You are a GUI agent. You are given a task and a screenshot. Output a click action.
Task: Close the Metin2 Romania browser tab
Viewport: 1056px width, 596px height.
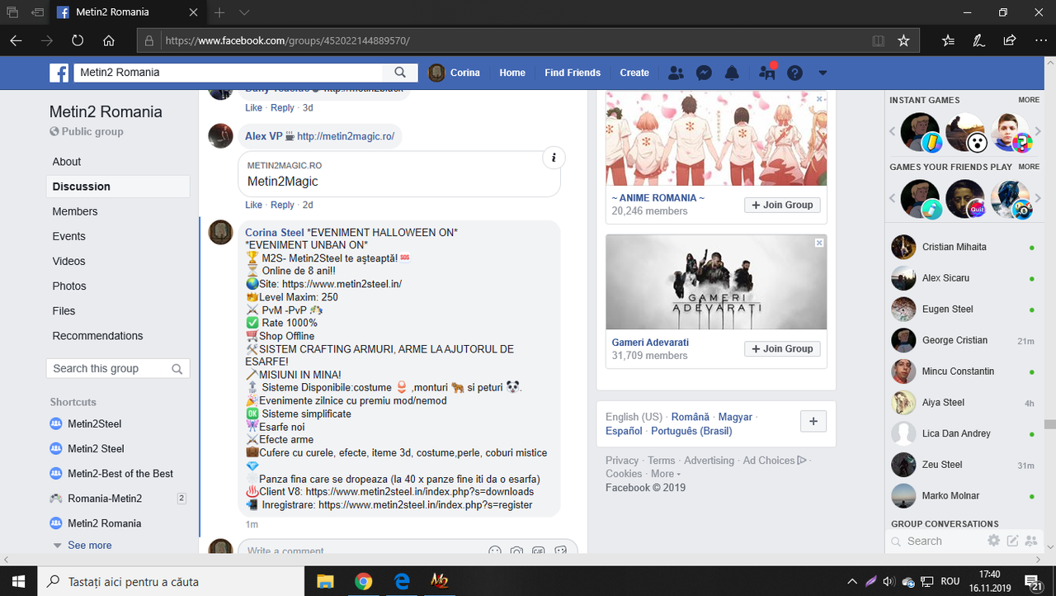[192, 12]
